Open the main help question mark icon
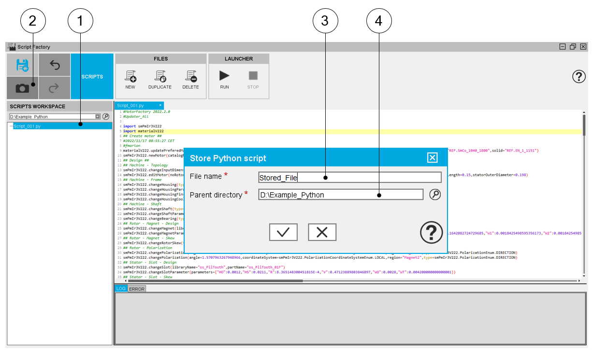 tap(578, 77)
